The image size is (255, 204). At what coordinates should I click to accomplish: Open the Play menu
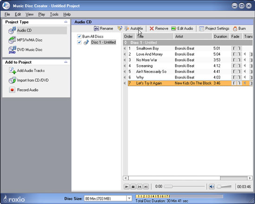point(42,14)
